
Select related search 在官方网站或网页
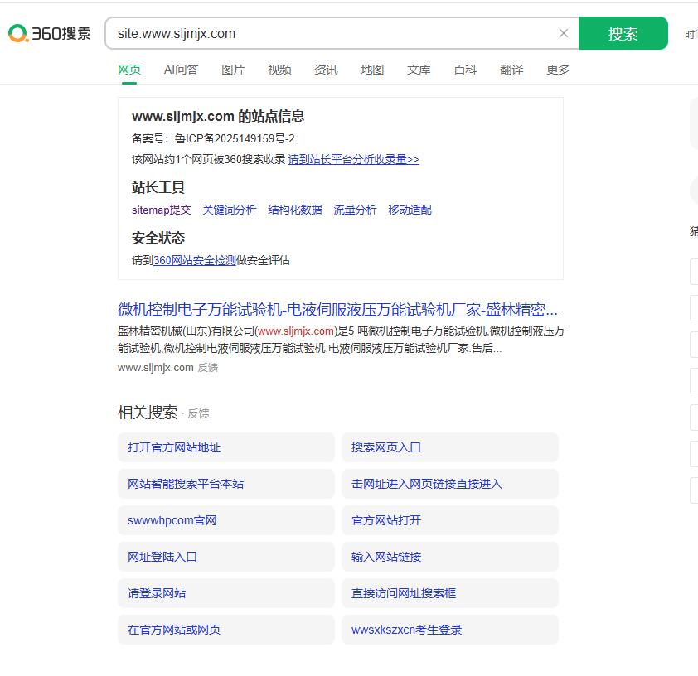[x=226, y=630]
